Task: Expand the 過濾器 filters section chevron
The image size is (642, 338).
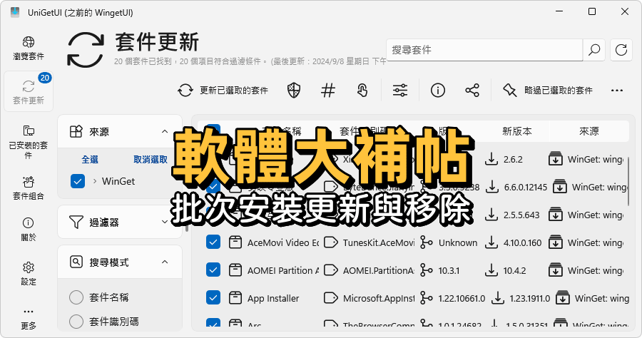Action: pos(165,222)
